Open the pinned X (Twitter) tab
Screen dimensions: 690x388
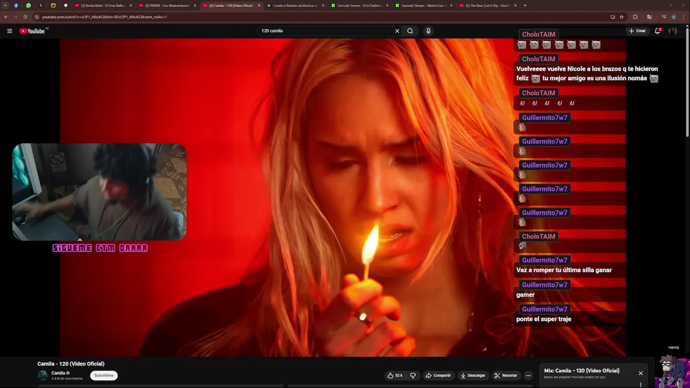click(x=41, y=5)
